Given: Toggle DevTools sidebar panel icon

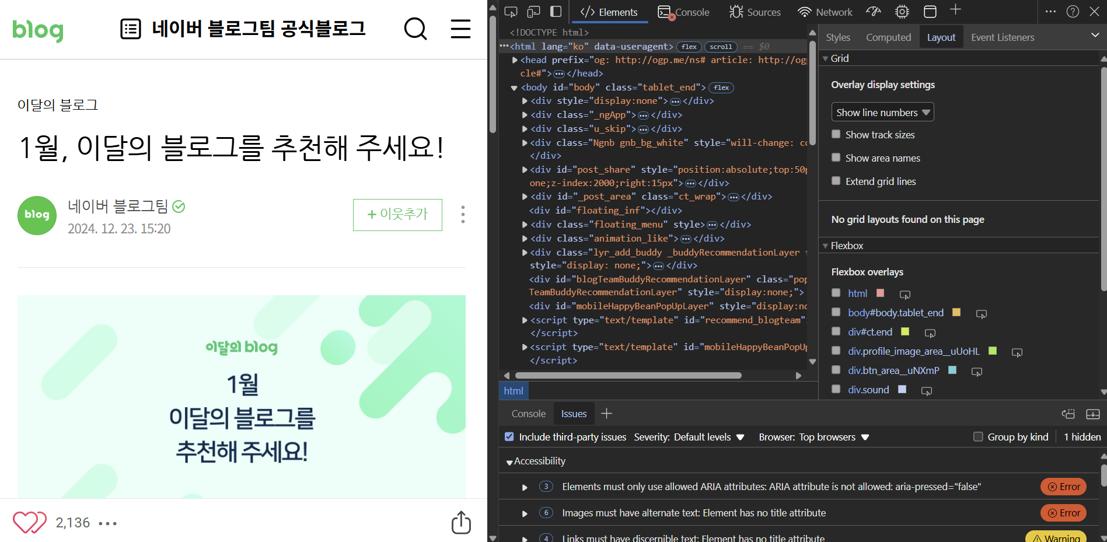Looking at the screenshot, I should tap(556, 12).
